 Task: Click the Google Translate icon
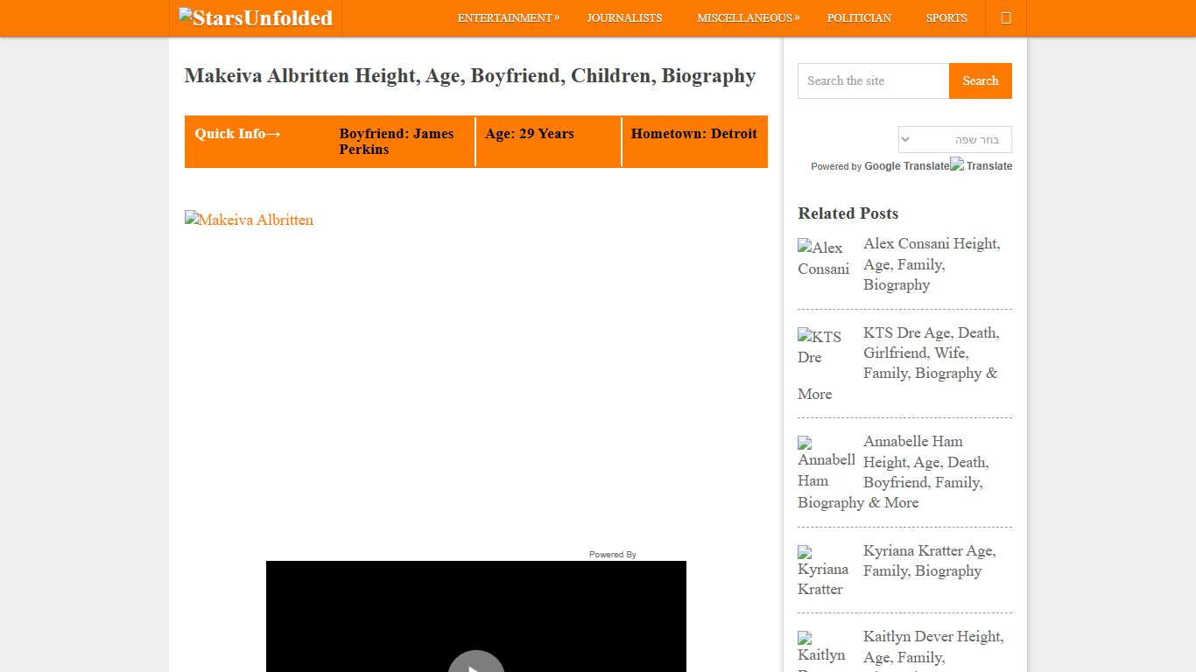coord(956,164)
